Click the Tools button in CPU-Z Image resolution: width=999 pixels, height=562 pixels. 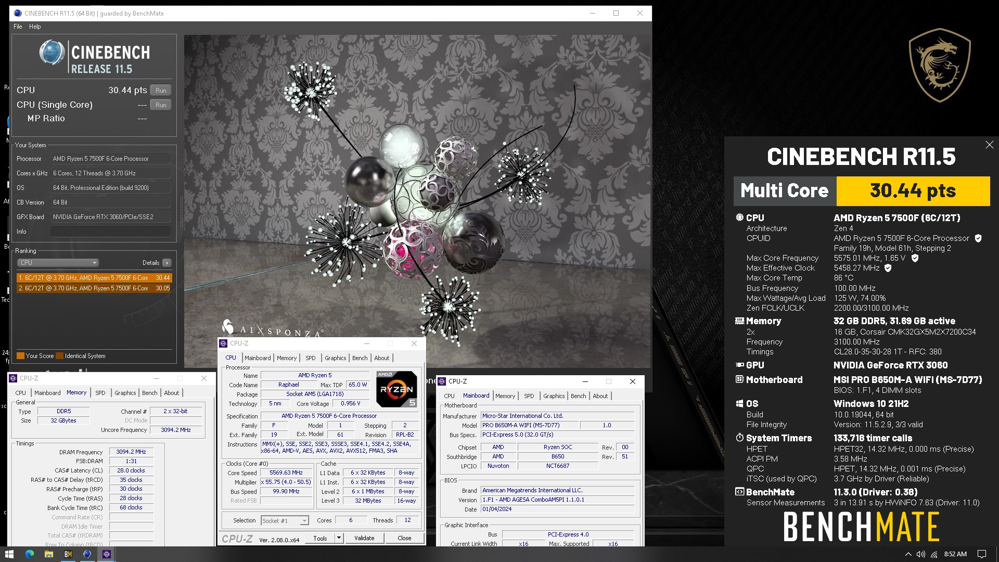click(x=320, y=538)
